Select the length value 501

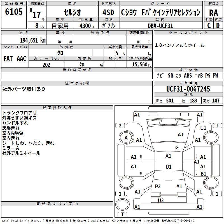tap(170, 101)
